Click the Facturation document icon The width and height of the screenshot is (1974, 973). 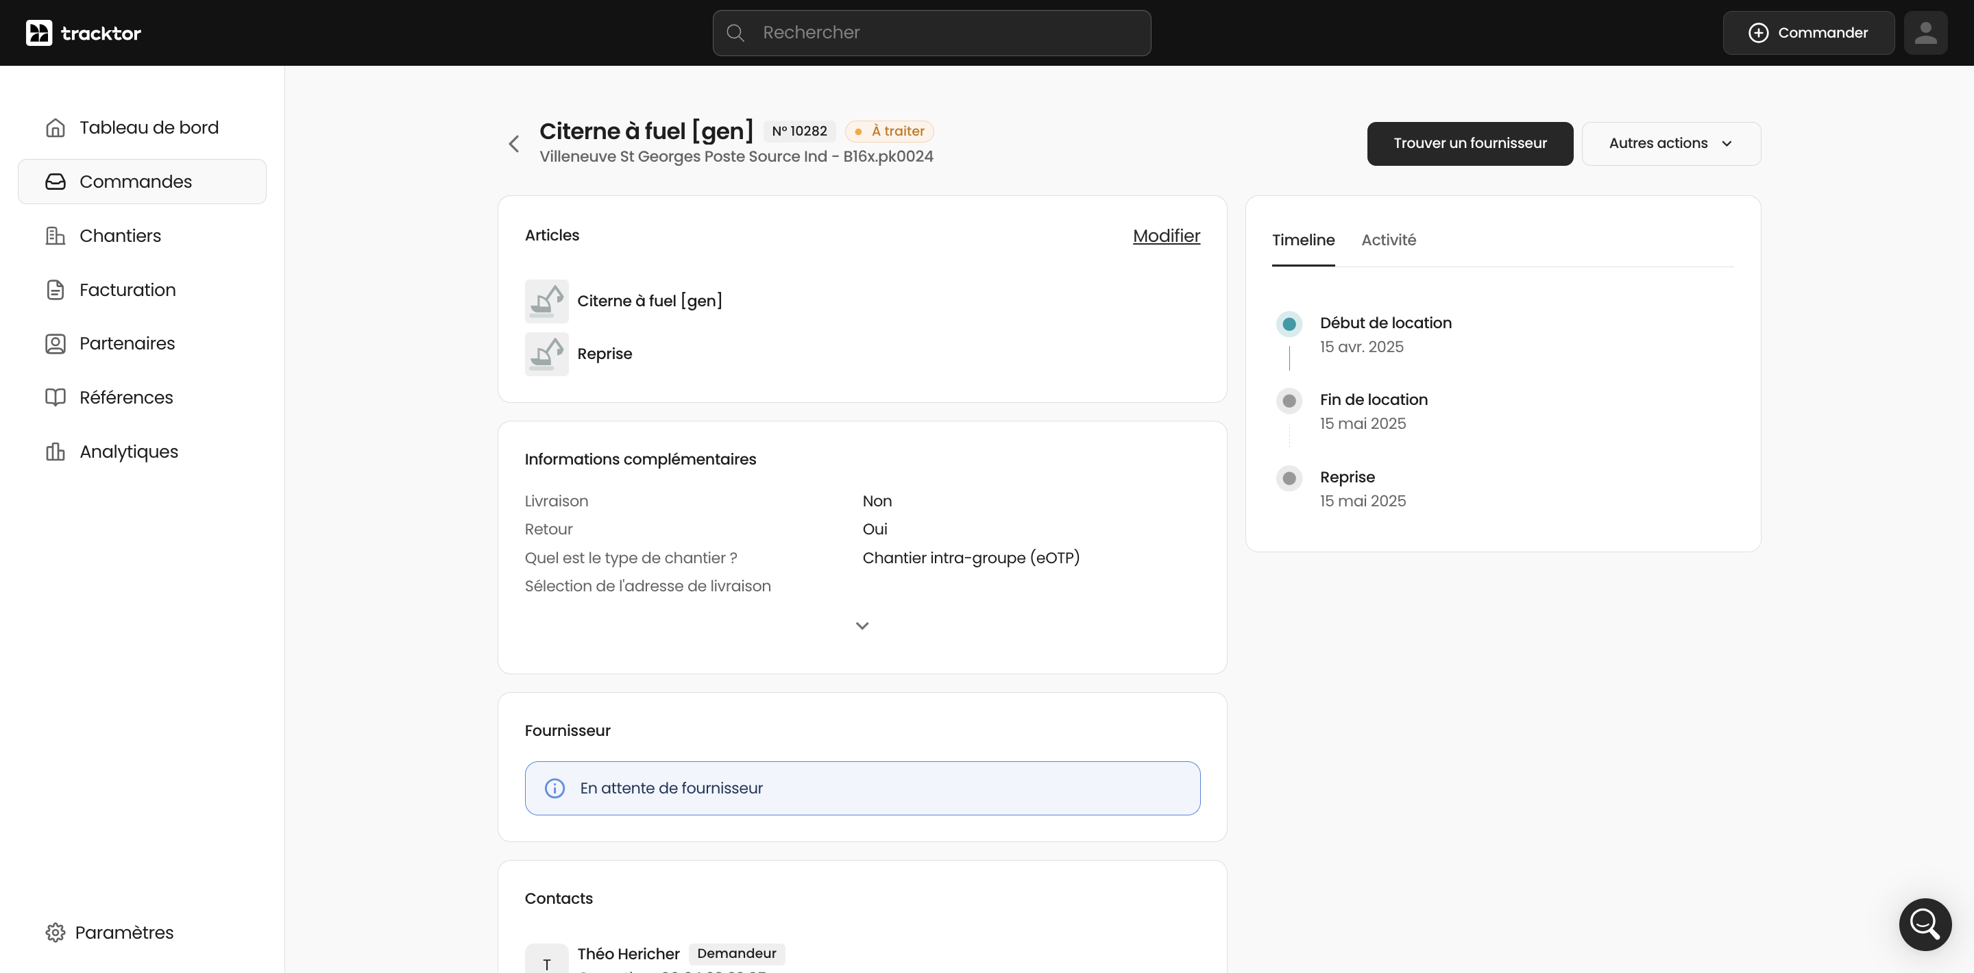[x=55, y=290]
